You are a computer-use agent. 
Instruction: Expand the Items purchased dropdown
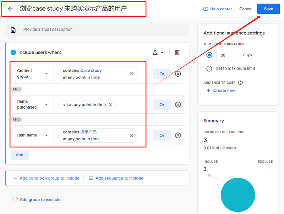pyautogui.click(x=47, y=105)
